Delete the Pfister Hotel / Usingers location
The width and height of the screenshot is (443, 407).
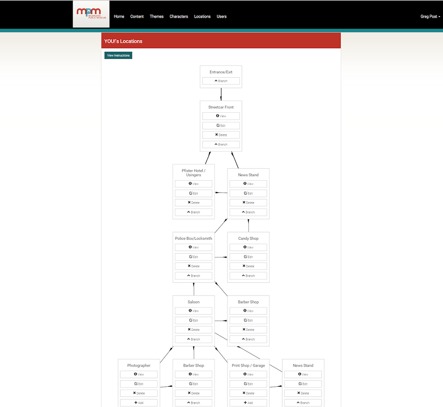pos(193,202)
